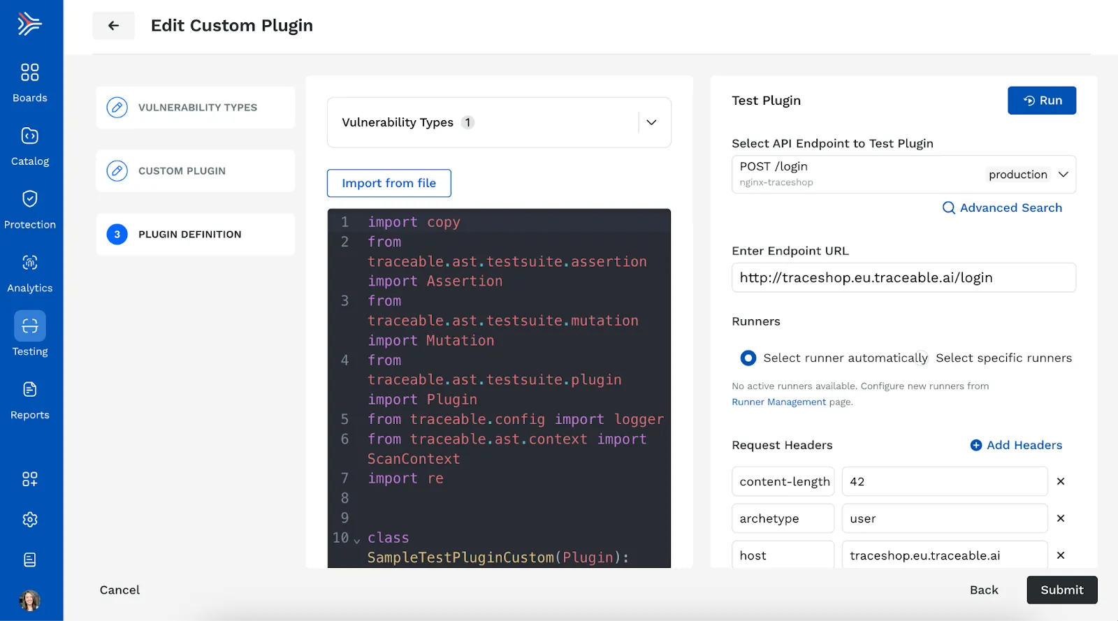1118x621 pixels.
Task: Select the CUSTOM PLUGIN step
Action: [196, 171]
